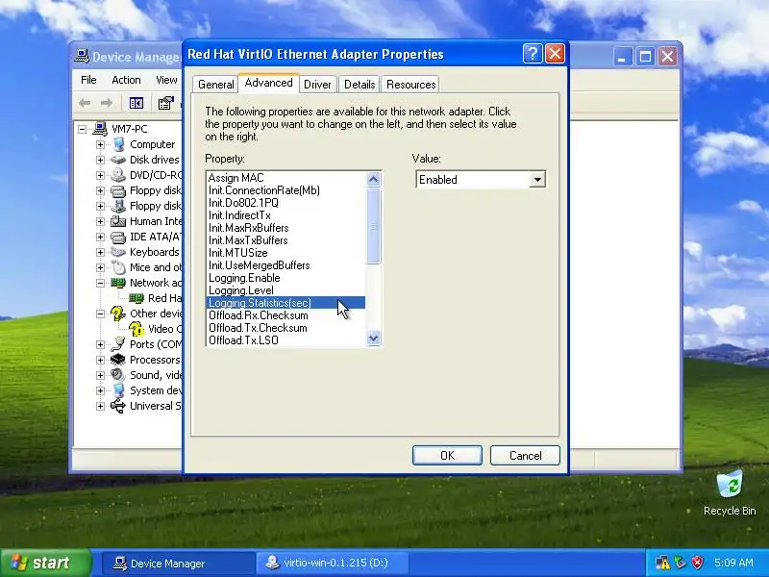Screen dimensions: 769x577
Task: Click the Properties toolbar icon in Device Manager
Action: 165,103
